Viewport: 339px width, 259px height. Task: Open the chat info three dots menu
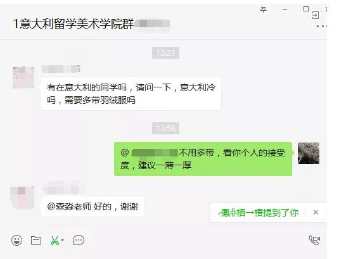(x=322, y=27)
